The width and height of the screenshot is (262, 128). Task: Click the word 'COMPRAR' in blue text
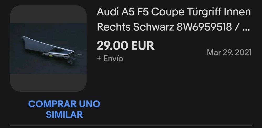pyautogui.click(x=52, y=104)
